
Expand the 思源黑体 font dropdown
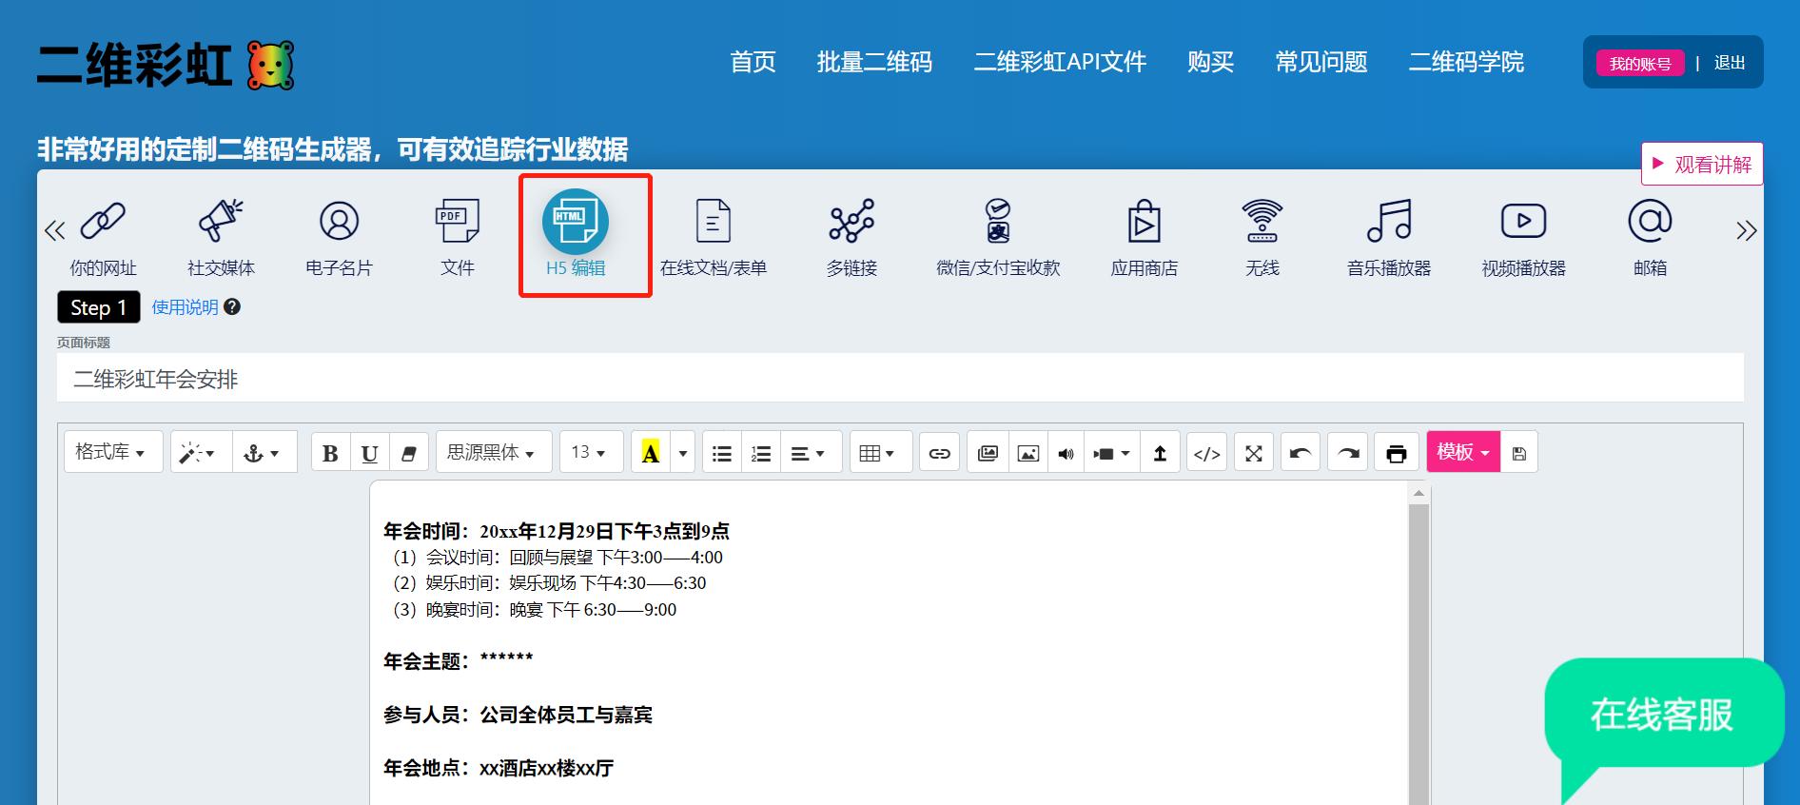click(492, 452)
